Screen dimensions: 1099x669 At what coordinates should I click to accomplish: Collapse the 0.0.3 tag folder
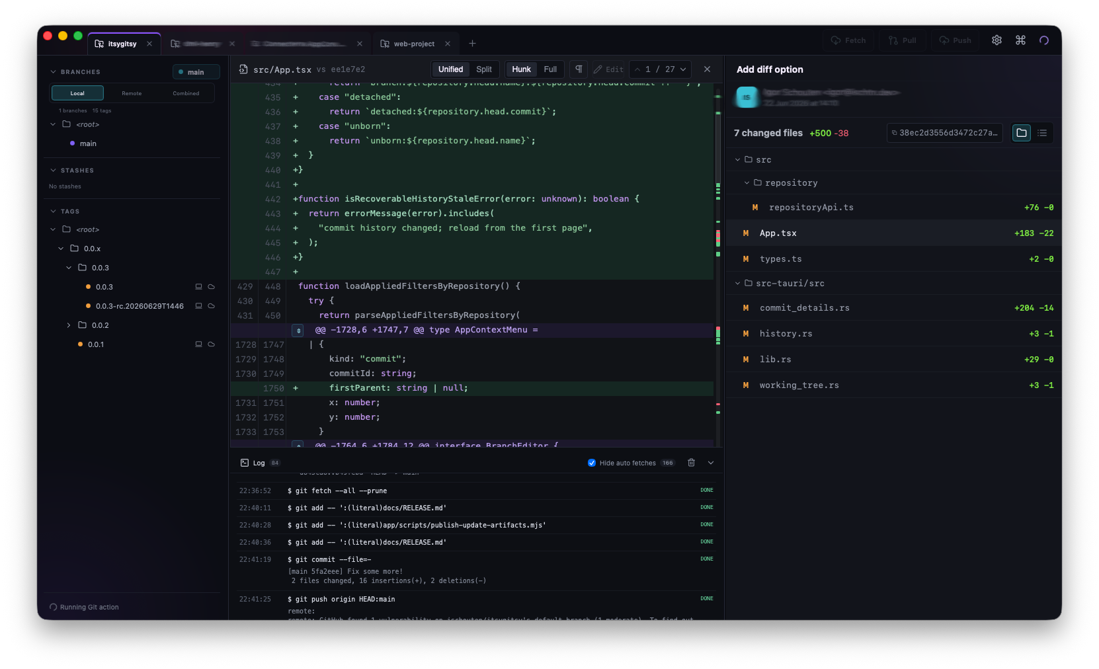point(69,268)
